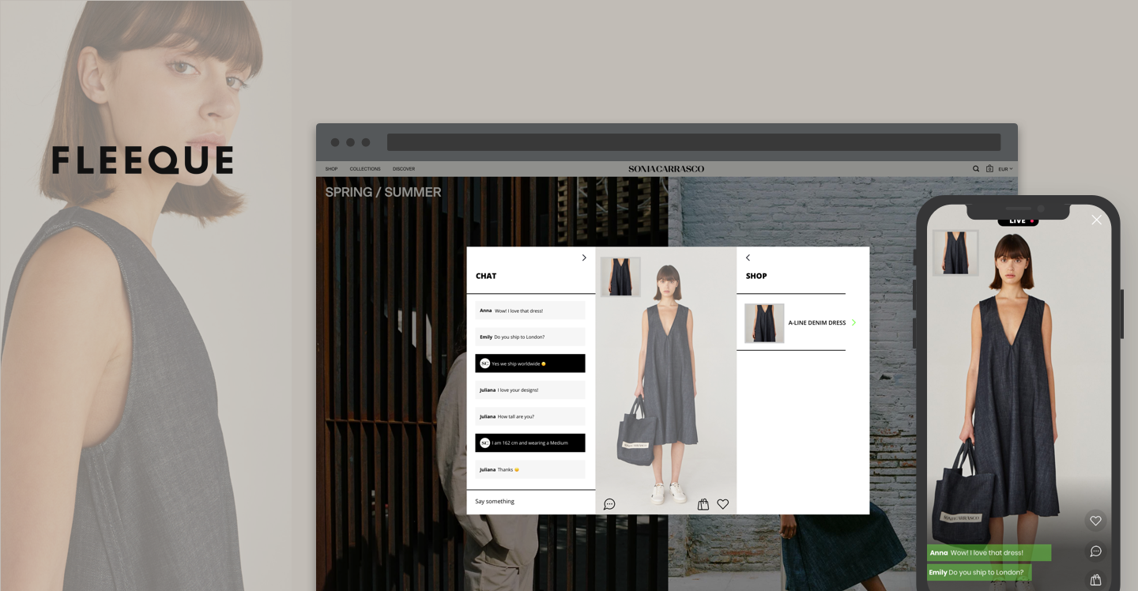Tap the dress thumbnail on the phone

(955, 253)
